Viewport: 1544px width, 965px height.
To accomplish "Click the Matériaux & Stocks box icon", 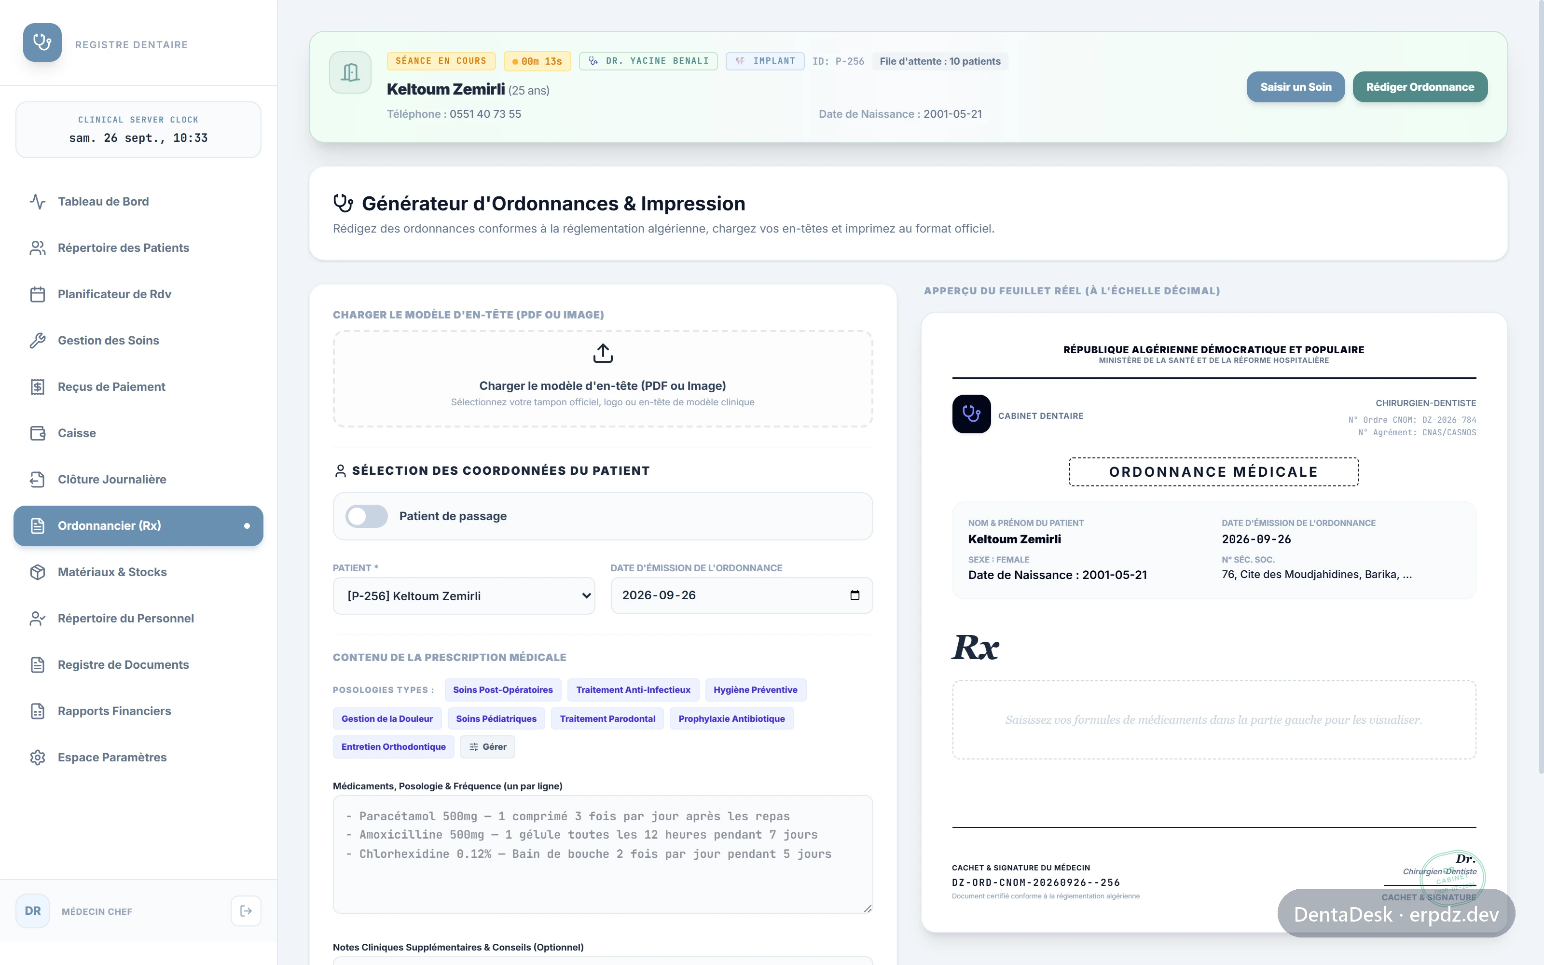I will click(38, 573).
